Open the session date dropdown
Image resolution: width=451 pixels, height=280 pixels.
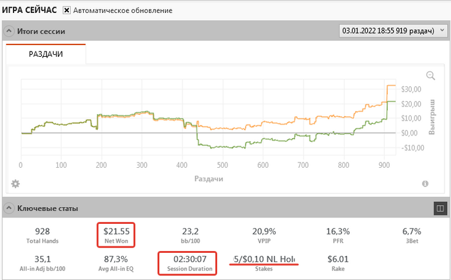392,31
